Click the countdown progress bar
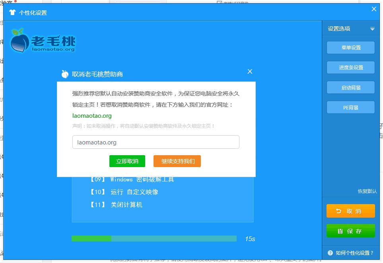This screenshot has height=263, width=383. (x=154, y=239)
